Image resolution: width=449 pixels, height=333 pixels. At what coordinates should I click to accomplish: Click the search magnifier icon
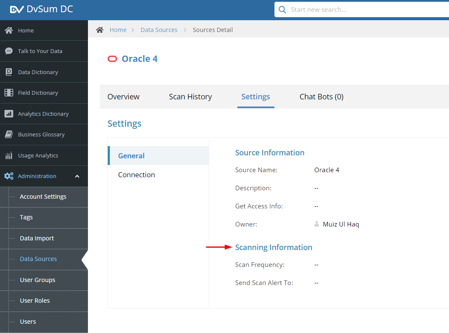pyautogui.click(x=282, y=10)
